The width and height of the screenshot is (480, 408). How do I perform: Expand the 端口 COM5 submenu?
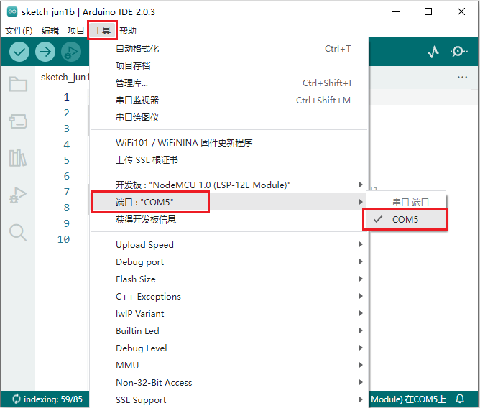[x=229, y=202]
